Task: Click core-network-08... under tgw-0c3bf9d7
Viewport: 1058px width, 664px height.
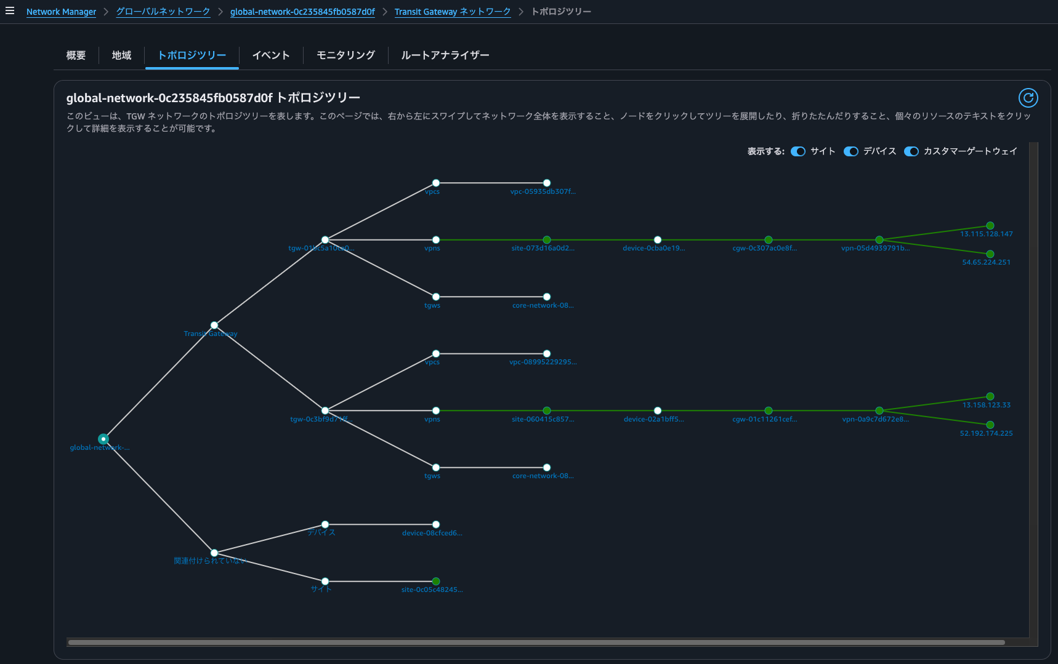Action: [543, 476]
